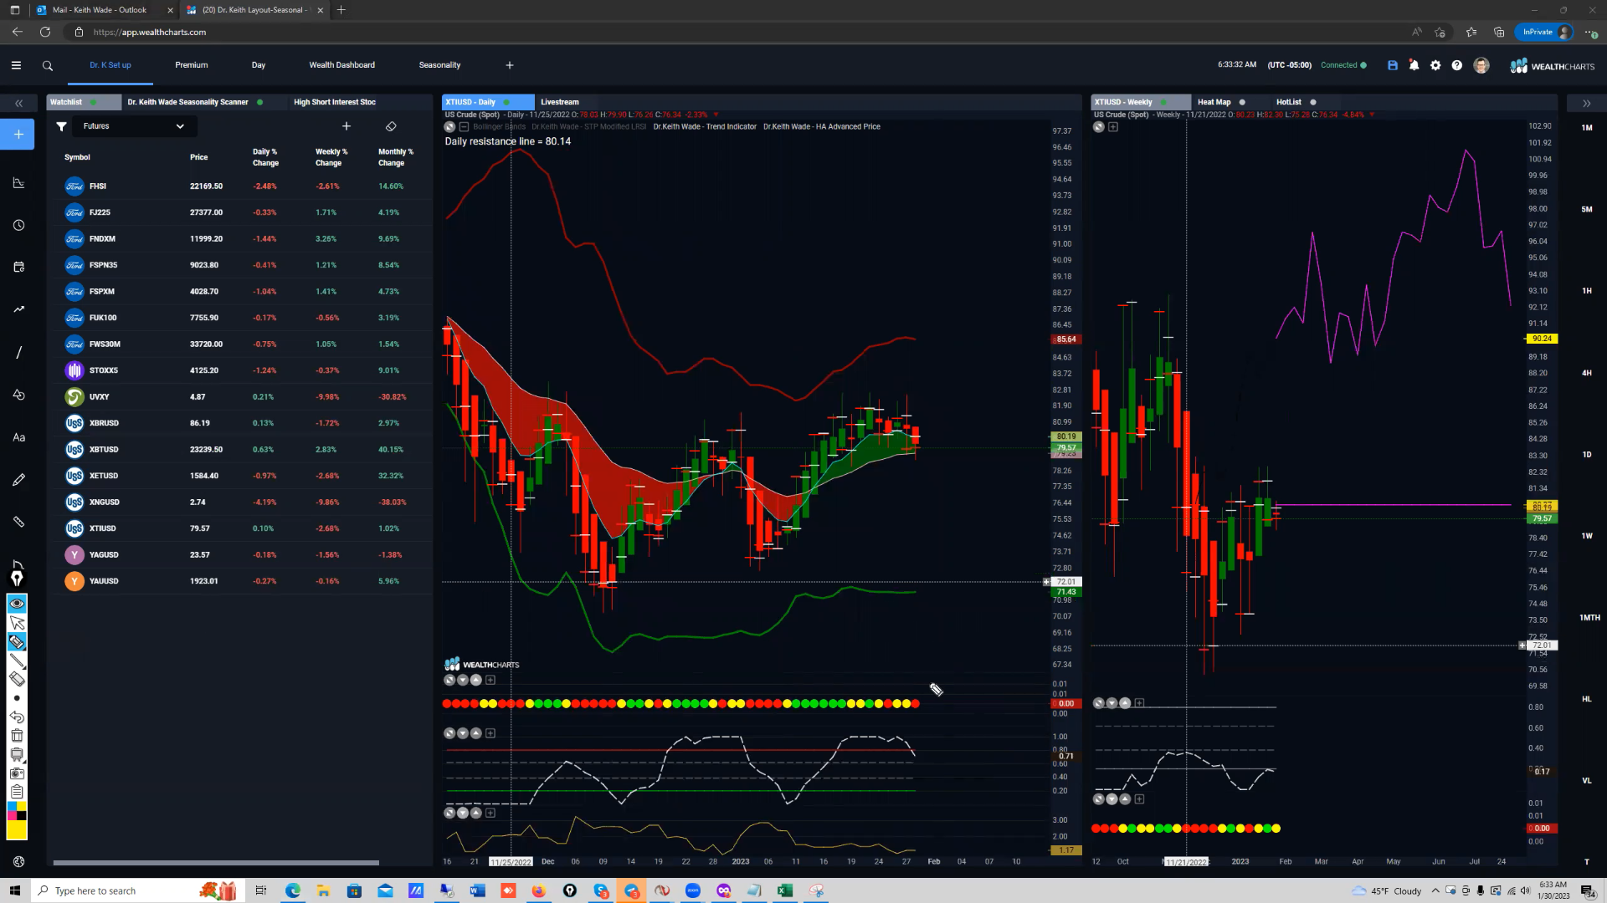Select the 4H timeframe button

(1587, 373)
